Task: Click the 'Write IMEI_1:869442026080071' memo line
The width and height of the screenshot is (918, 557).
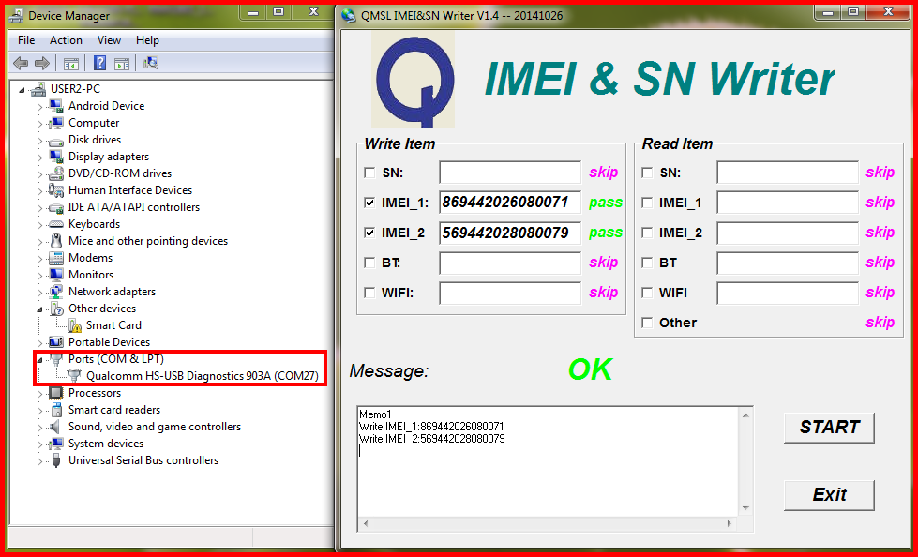Action: [x=431, y=427]
